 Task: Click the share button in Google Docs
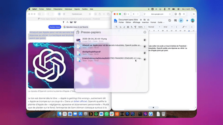pos(181,21)
